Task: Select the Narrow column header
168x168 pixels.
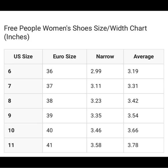Action: click(105, 56)
